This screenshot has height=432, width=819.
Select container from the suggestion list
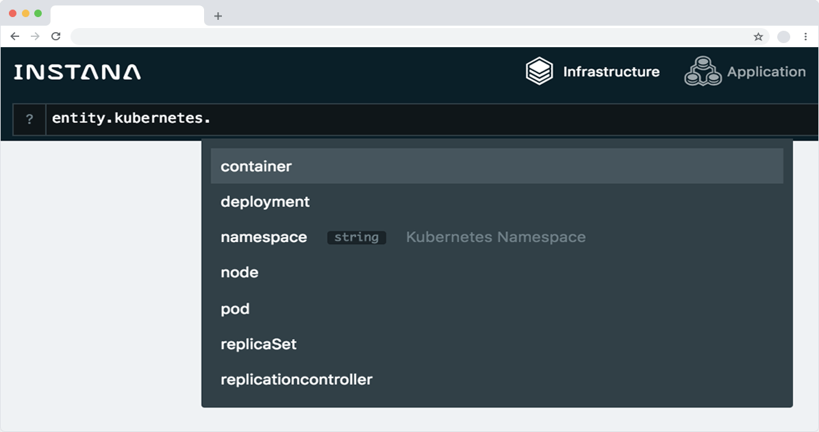pyautogui.click(x=256, y=166)
